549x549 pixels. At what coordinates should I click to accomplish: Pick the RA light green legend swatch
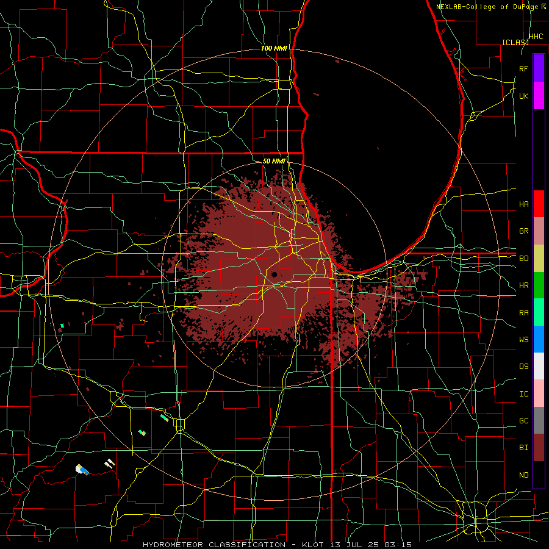coord(539,312)
